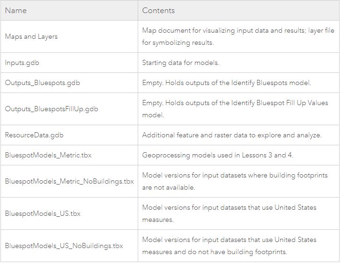
Task: Select BluespotModels_US_NoBuildings.tbx name cell
Action: (64, 246)
